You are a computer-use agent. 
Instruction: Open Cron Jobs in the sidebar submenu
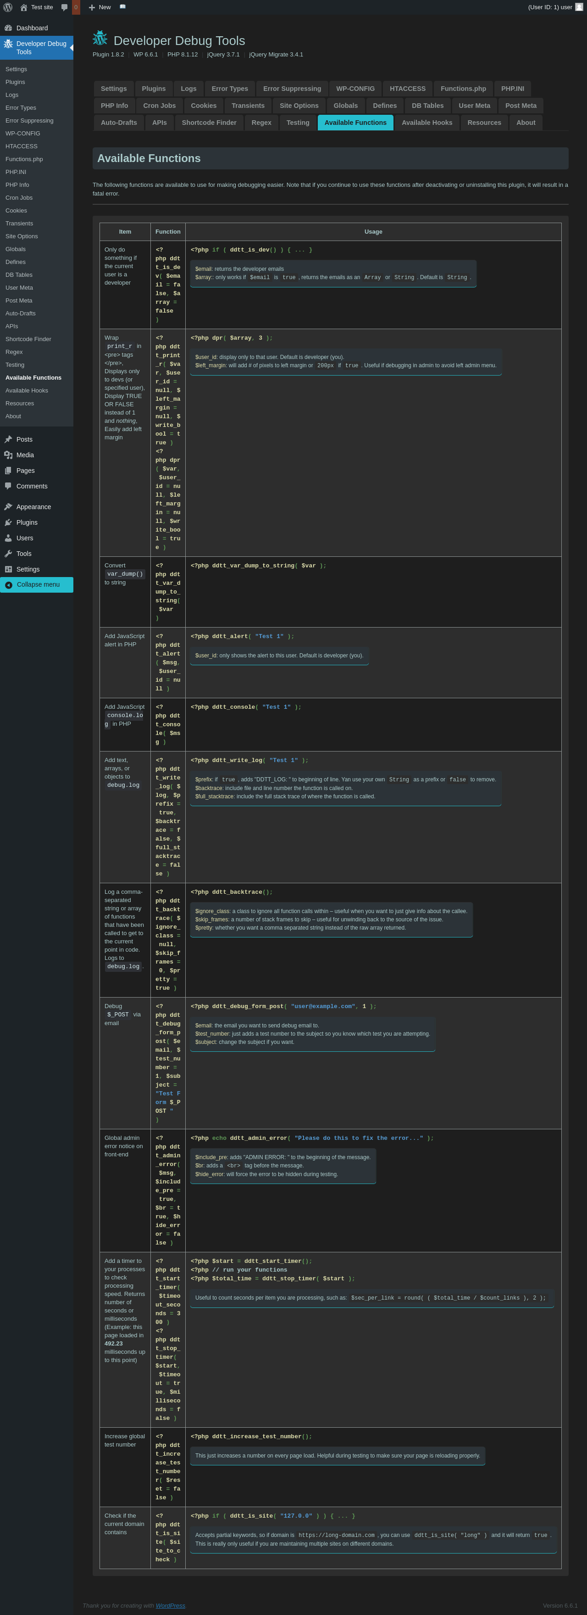(x=19, y=198)
